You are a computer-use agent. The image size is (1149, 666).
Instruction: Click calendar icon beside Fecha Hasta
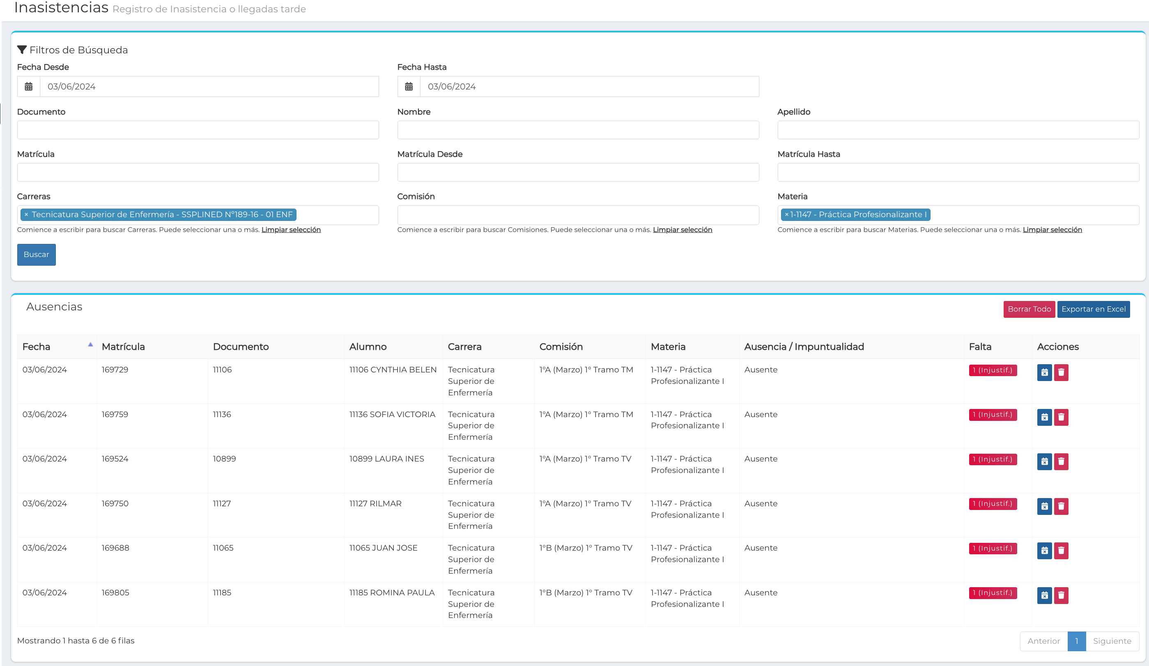pos(409,87)
